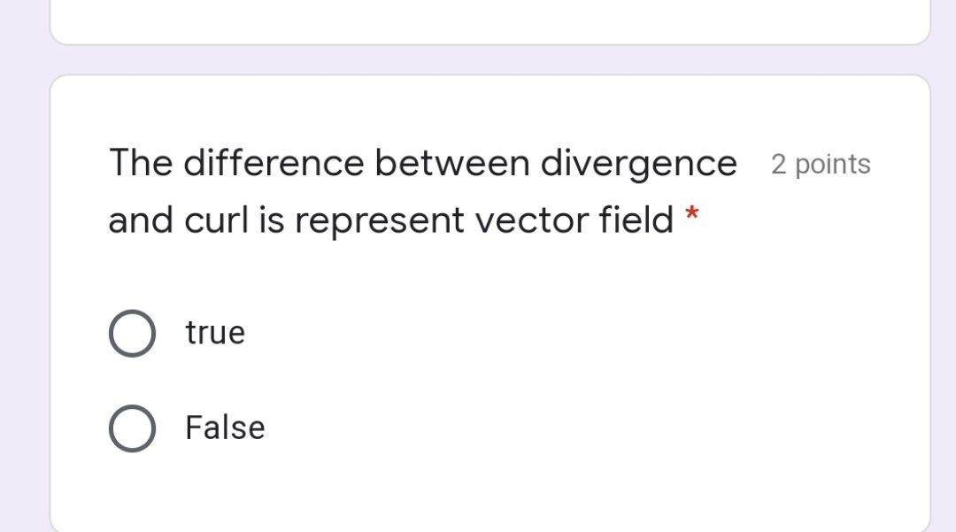Click the empty circle beside "true"
Viewport: 956px width, 532px height.
tap(131, 333)
